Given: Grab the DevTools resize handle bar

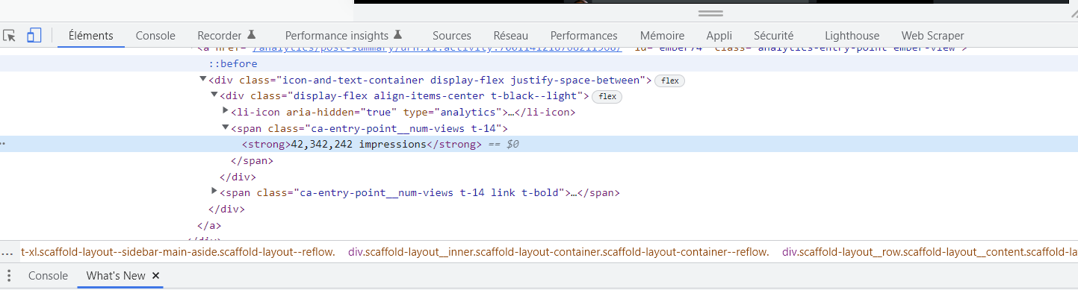Looking at the screenshot, I should tap(710, 13).
